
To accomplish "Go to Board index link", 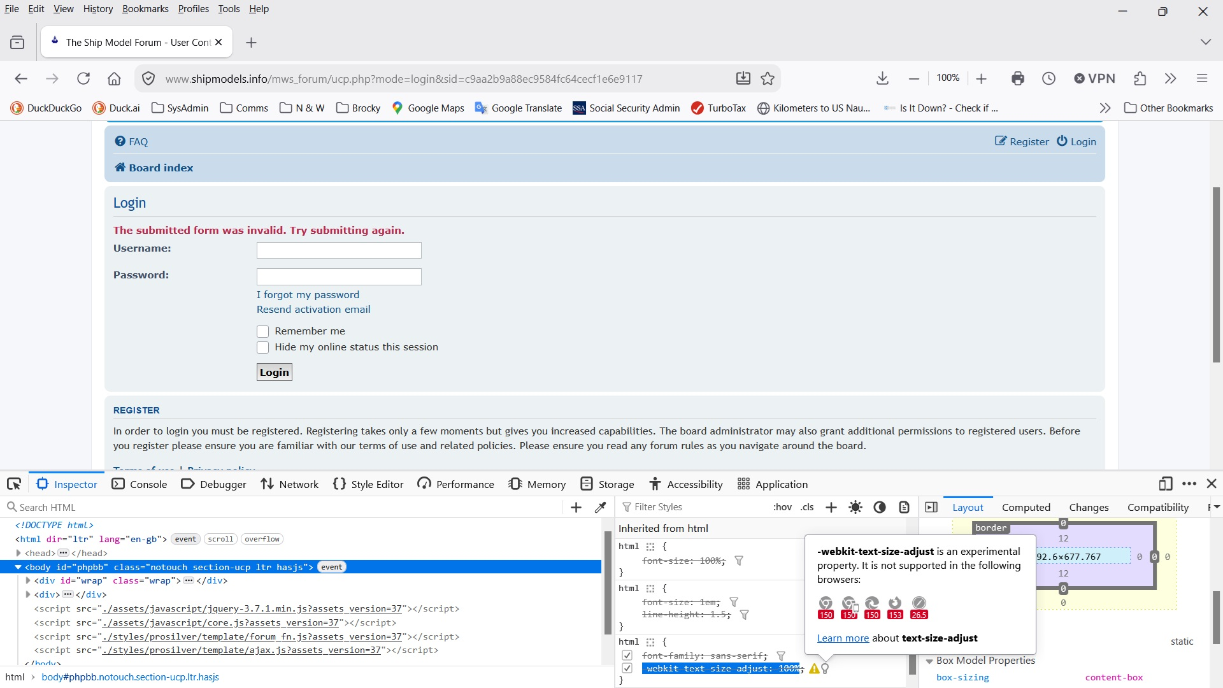I will 154,168.
